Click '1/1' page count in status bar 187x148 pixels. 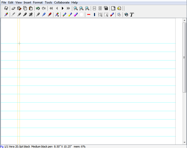coord(6,146)
